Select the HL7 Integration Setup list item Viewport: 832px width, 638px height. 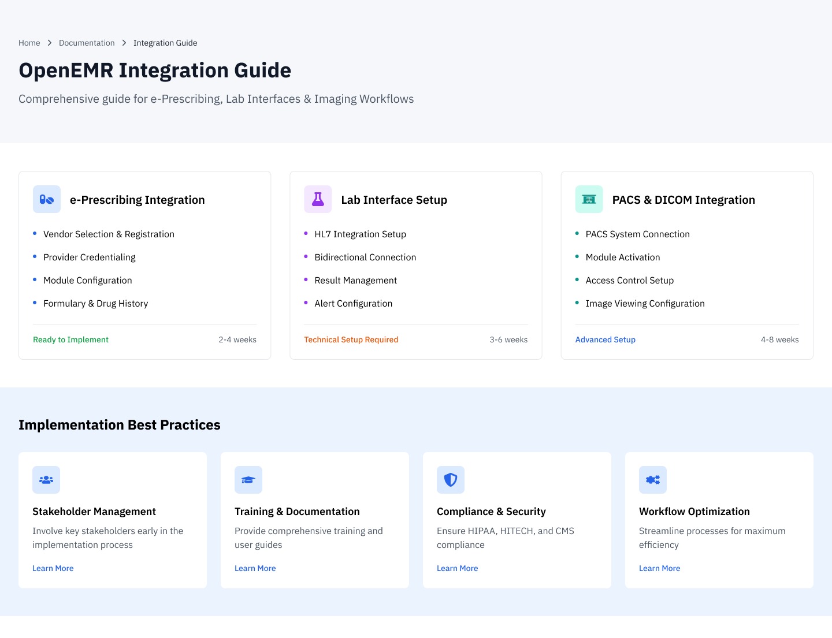point(361,234)
